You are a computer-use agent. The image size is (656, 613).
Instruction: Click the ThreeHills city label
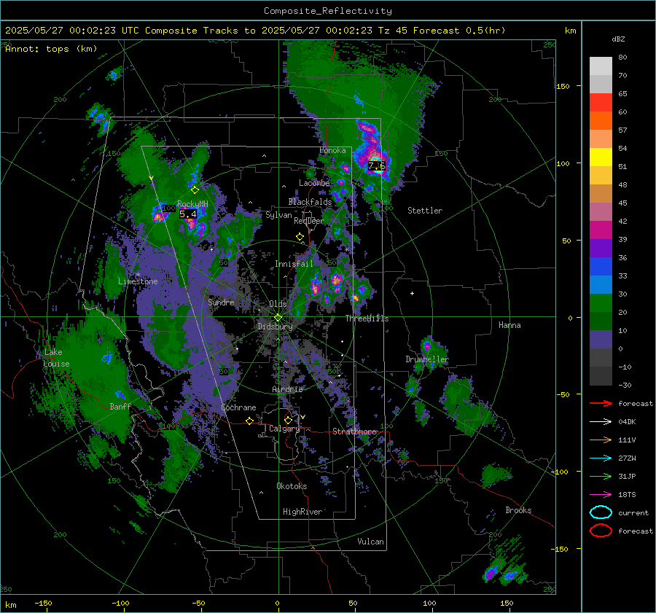click(367, 319)
